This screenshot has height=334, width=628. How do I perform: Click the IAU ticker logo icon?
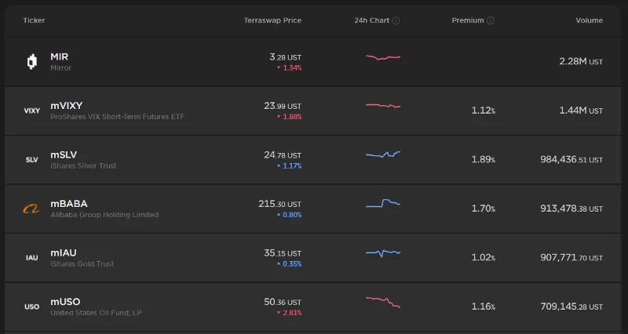click(x=32, y=258)
